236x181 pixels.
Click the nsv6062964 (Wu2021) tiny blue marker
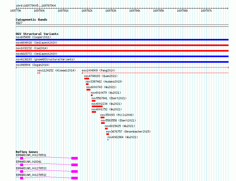pos(108,140)
